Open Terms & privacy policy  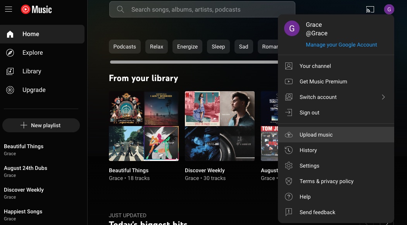336,181
